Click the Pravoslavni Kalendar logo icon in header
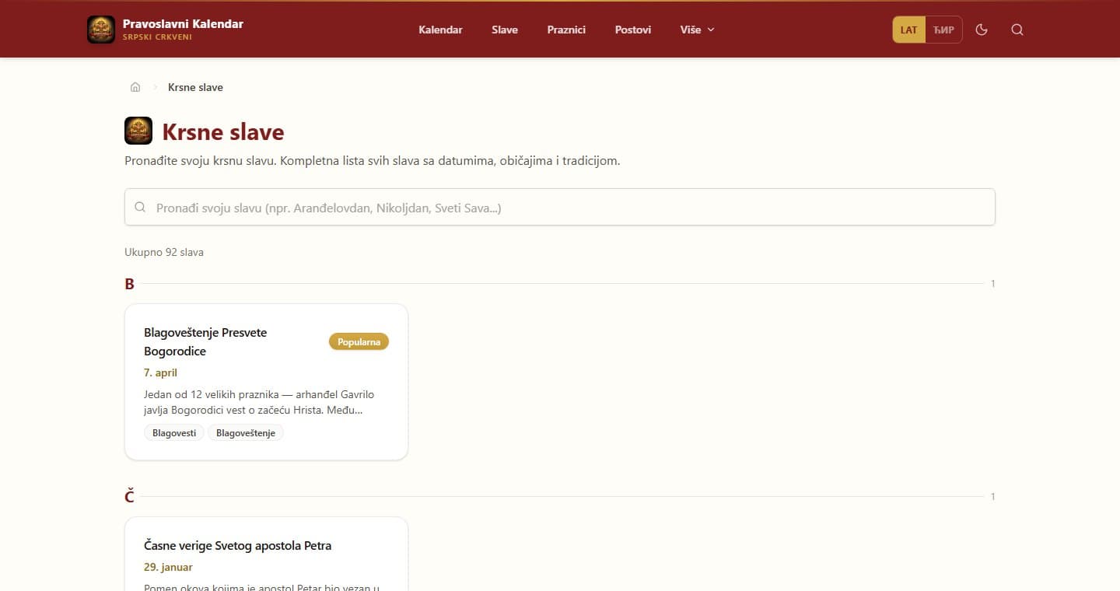This screenshot has width=1120, height=591. [101, 30]
